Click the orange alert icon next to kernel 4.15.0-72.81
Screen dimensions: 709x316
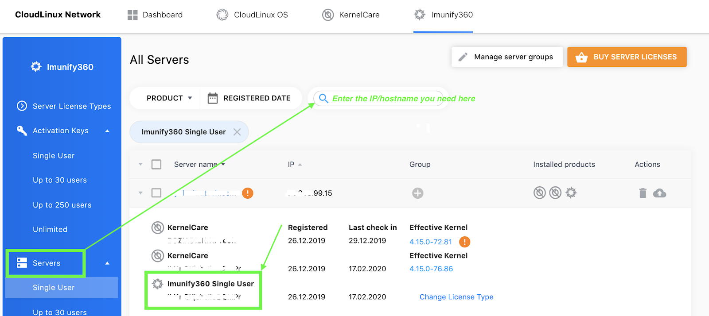pos(464,242)
